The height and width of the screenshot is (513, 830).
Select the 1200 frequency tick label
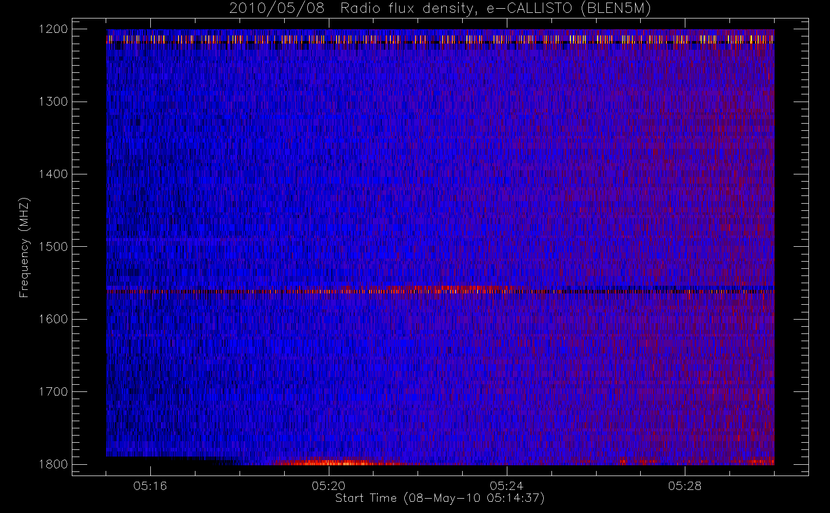click(x=53, y=29)
